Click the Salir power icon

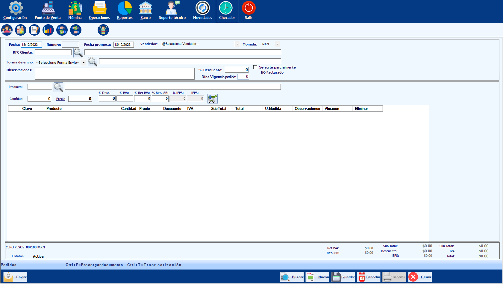[249, 10]
